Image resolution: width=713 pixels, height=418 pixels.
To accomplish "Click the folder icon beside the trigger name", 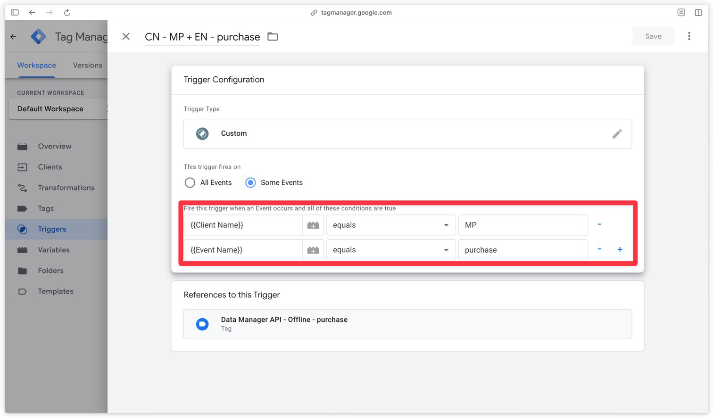I will [273, 36].
